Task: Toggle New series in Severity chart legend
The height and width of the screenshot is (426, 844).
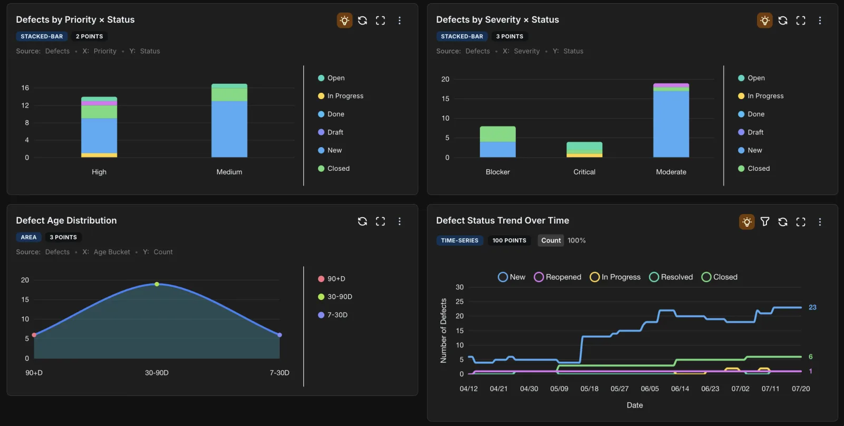Action: pyautogui.click(x=751, y=150)
